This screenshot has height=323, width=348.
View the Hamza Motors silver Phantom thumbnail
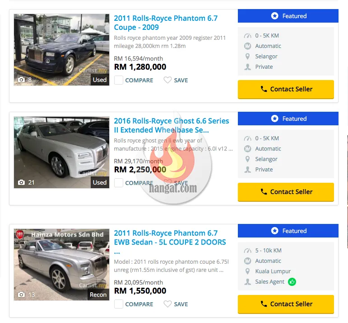[x=61, y=265]
